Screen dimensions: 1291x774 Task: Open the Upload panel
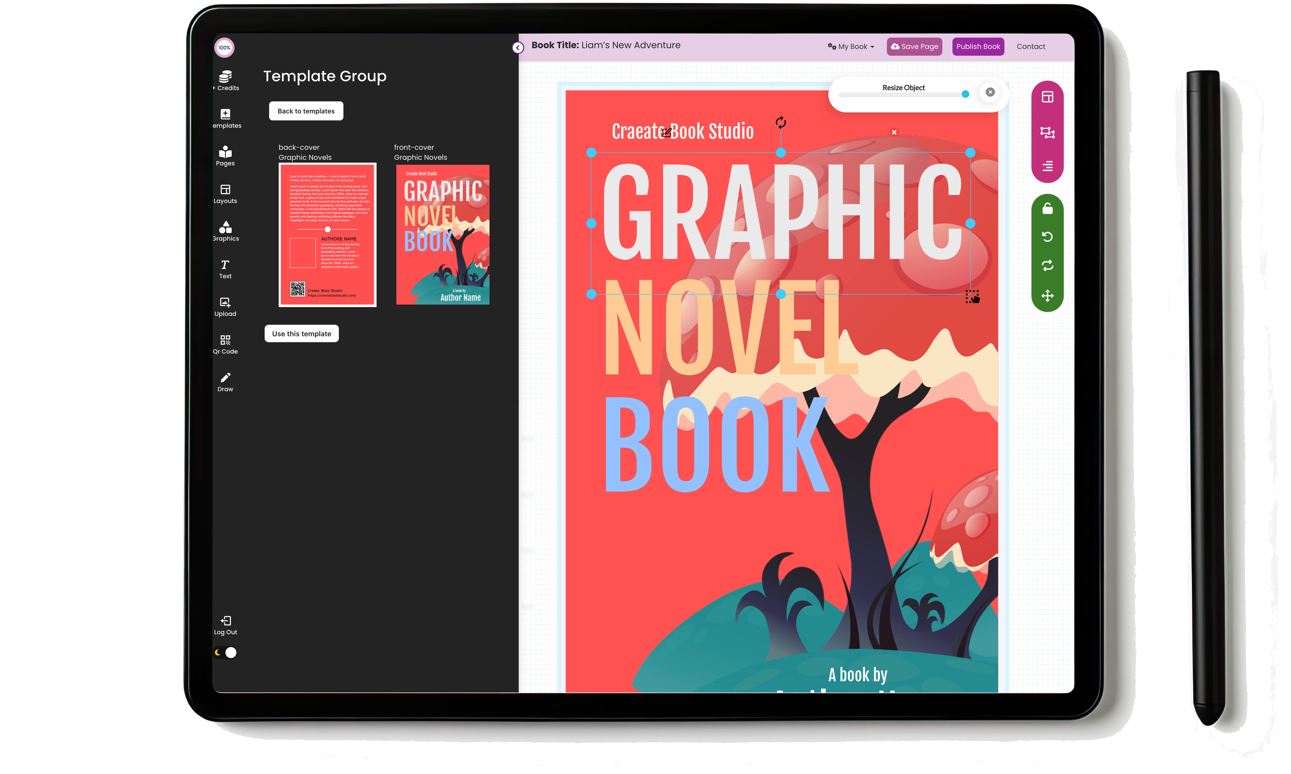coord(225,307)
